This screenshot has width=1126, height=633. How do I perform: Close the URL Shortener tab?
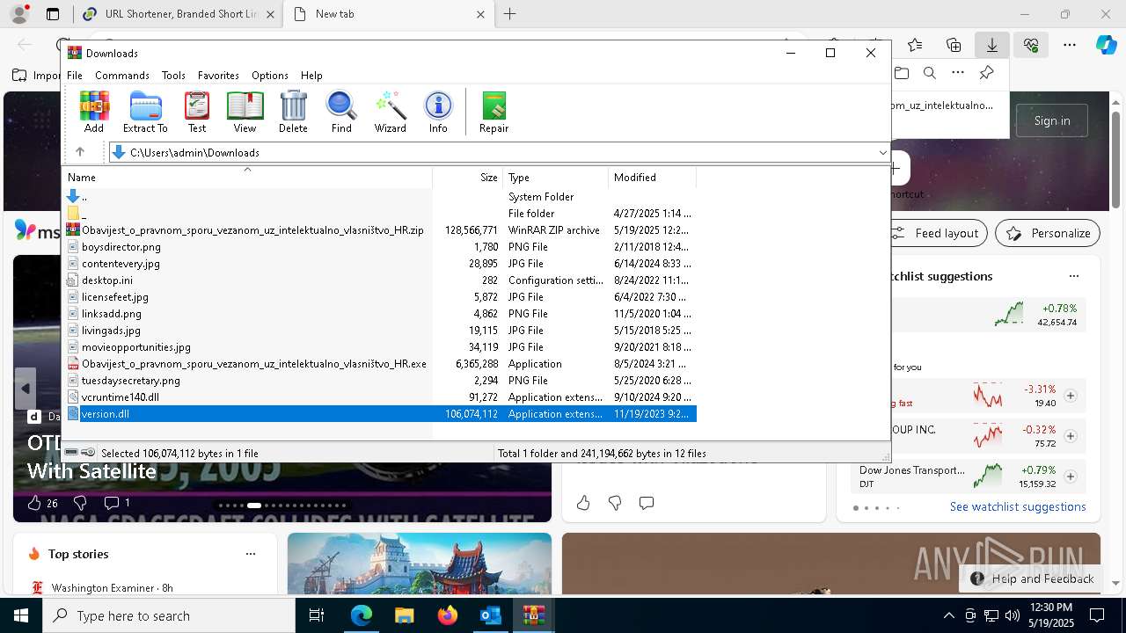pos(269,14)
